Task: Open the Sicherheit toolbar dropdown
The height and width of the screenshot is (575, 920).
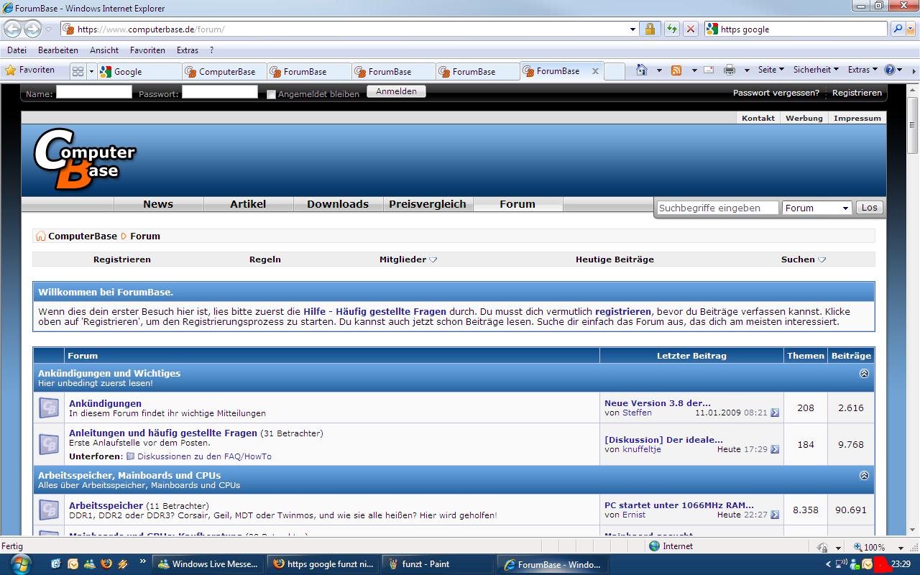Action: click(x=816, y=70)
